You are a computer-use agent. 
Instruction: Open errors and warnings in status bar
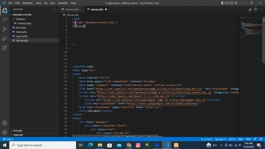[8, 139]
